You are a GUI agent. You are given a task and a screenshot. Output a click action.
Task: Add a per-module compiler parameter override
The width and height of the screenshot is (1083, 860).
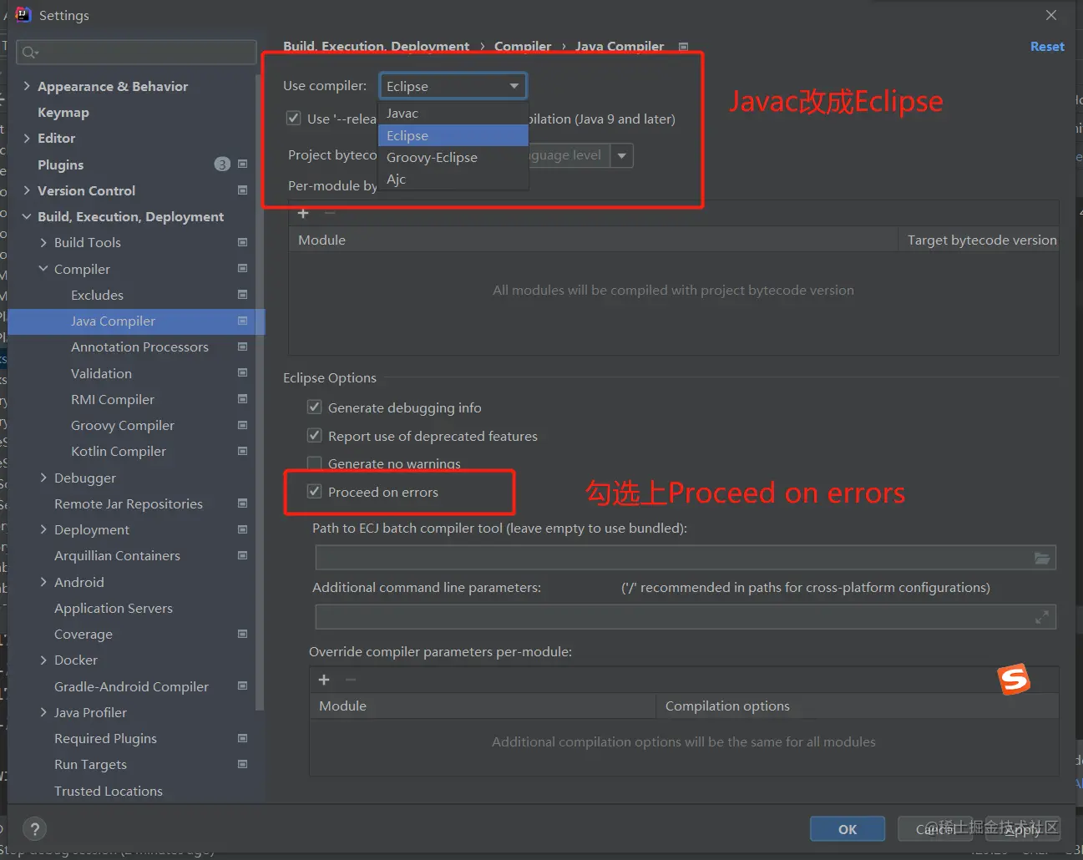[x=324, y=680]
